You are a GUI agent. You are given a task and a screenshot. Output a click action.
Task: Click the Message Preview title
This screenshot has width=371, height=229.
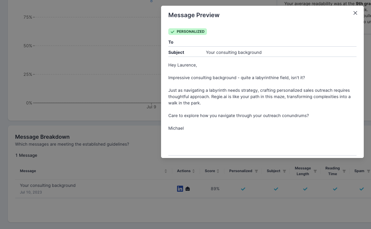(194, 15)
